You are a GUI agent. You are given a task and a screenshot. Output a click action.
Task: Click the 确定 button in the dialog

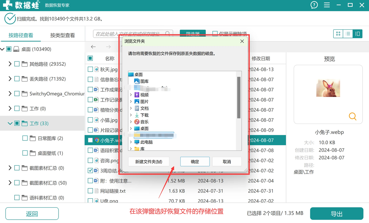[x=195, y=162]
